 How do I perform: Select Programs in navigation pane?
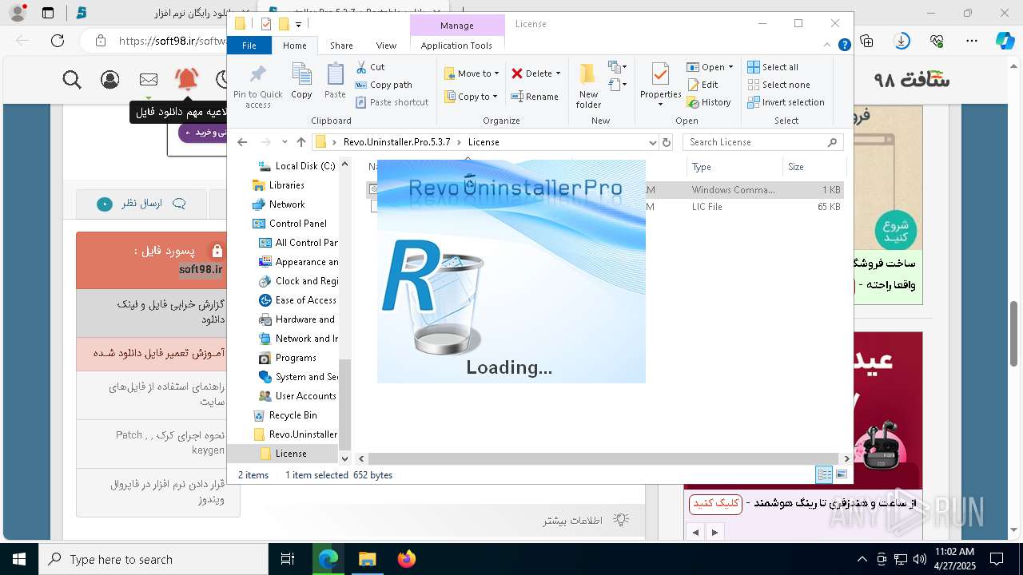296,358
